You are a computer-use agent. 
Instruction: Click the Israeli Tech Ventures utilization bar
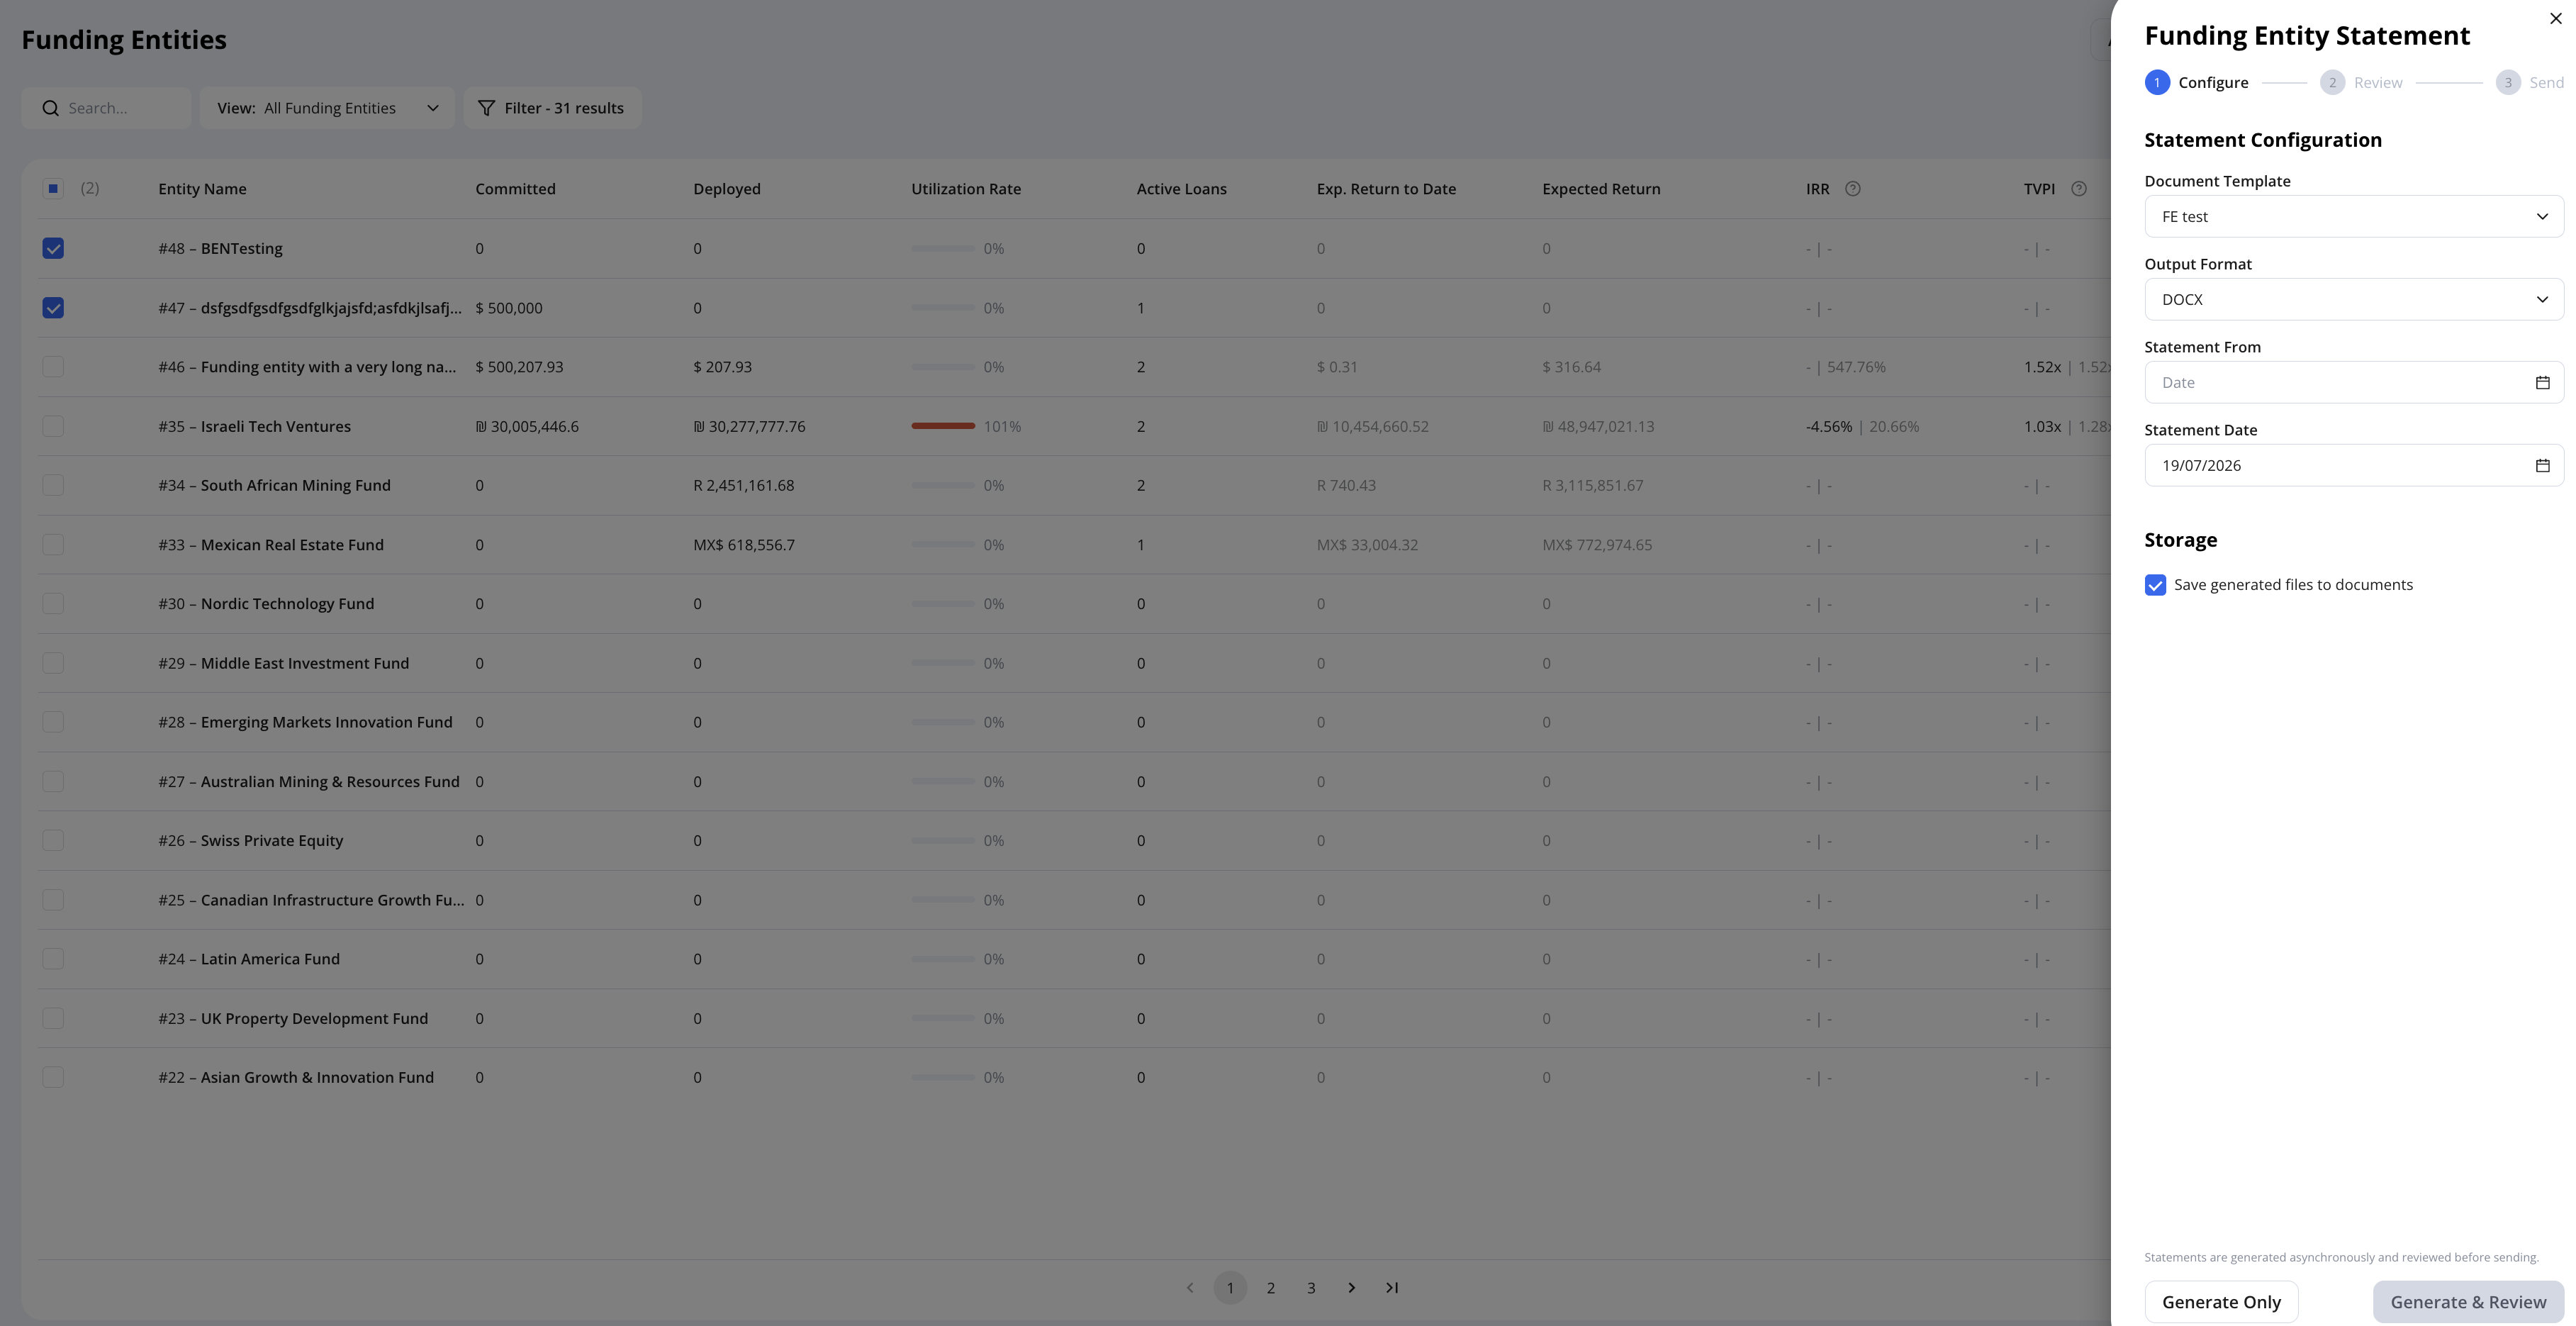943,426
